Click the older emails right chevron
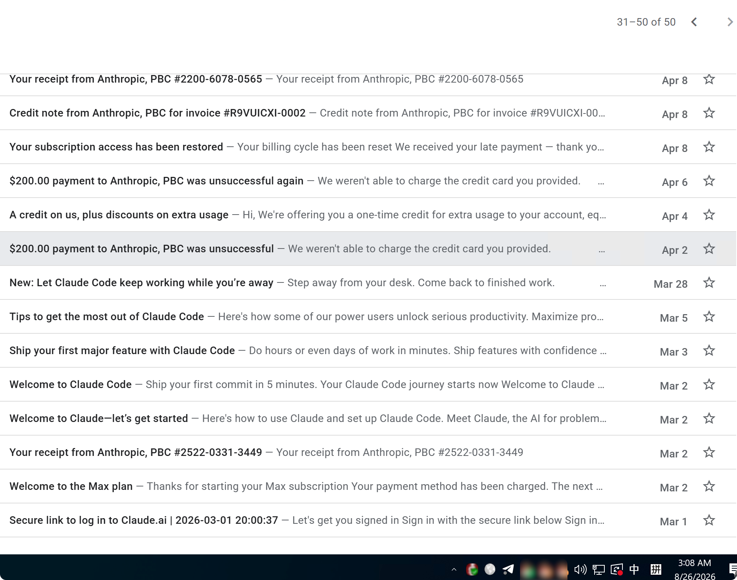Viewport: 737px width, 580px height. tap(730, 22)
